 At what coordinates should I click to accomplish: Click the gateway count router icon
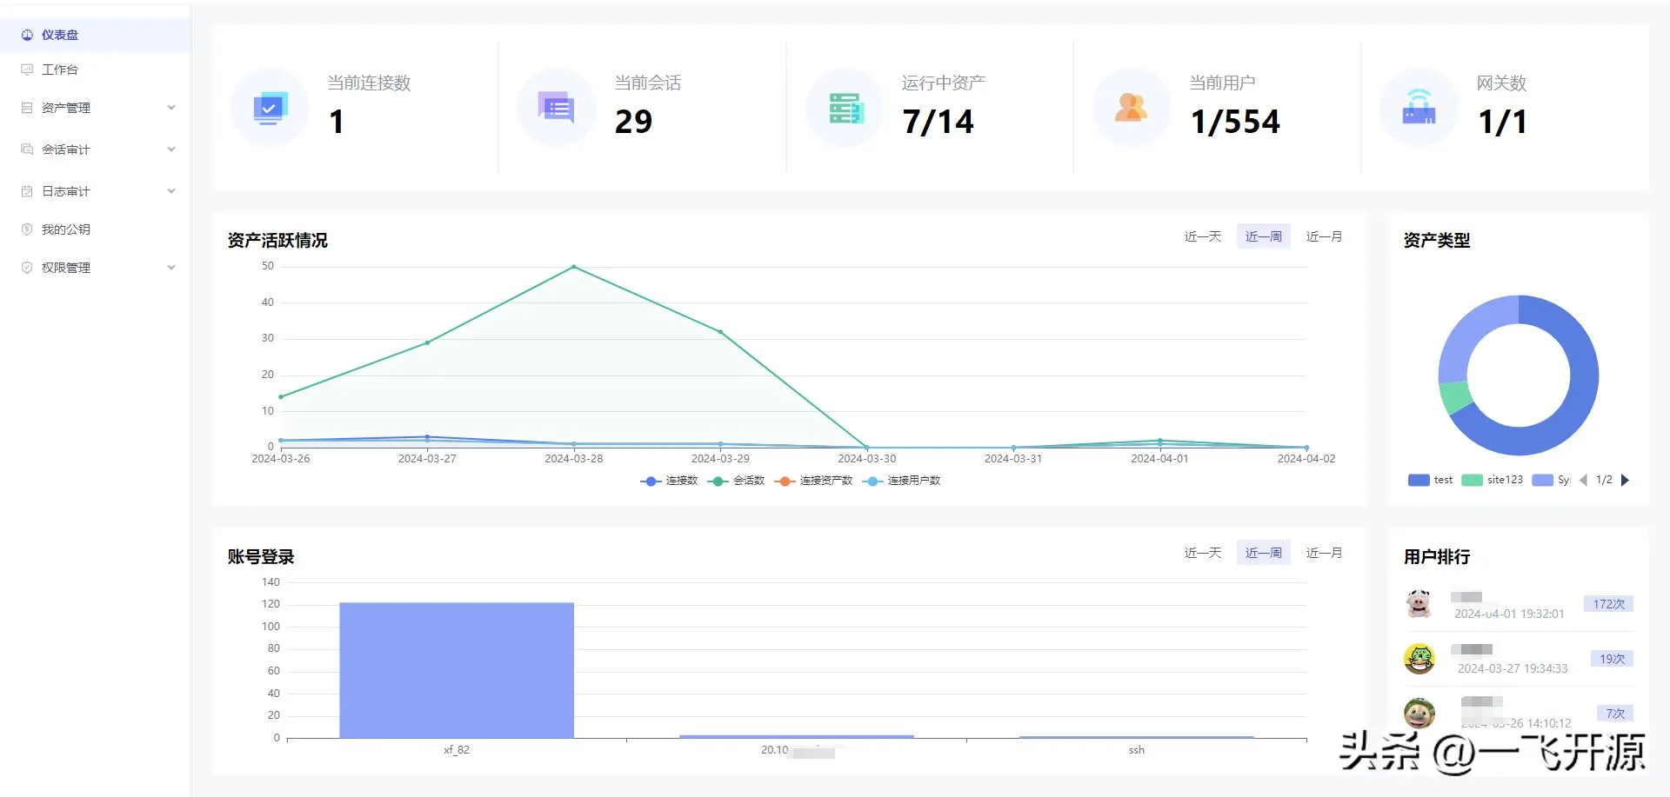[1419, 108]
